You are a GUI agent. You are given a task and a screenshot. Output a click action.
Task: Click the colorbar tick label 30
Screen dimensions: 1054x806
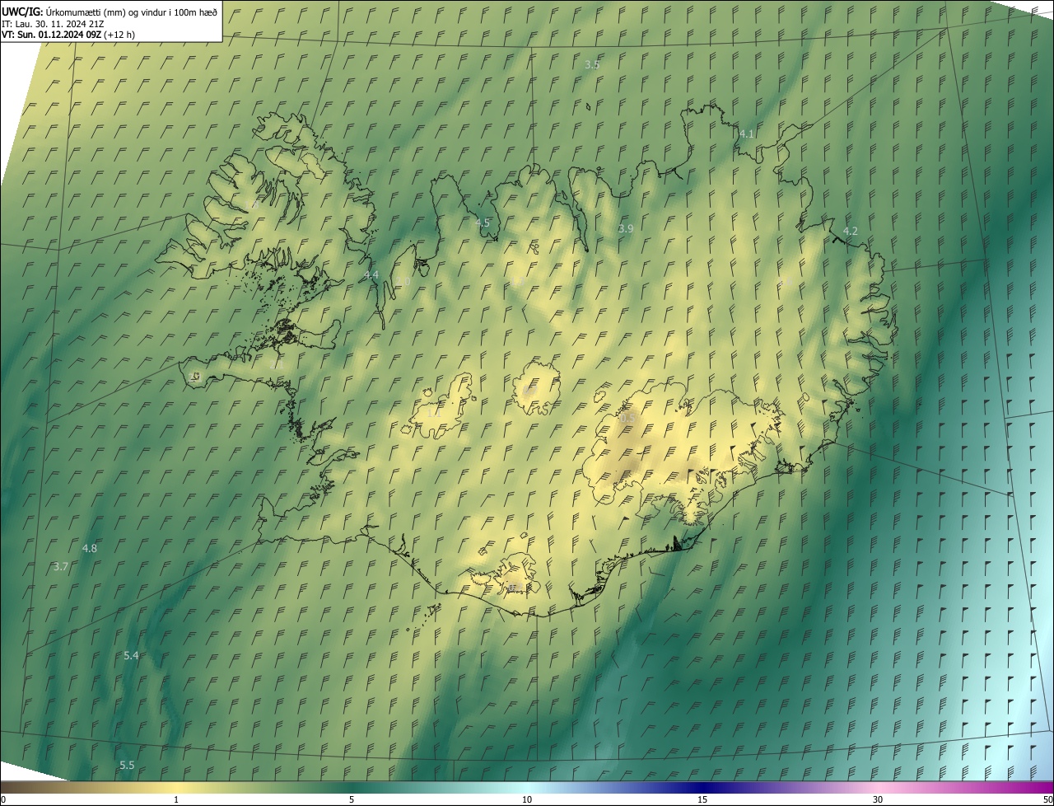(x=878, y=799)
